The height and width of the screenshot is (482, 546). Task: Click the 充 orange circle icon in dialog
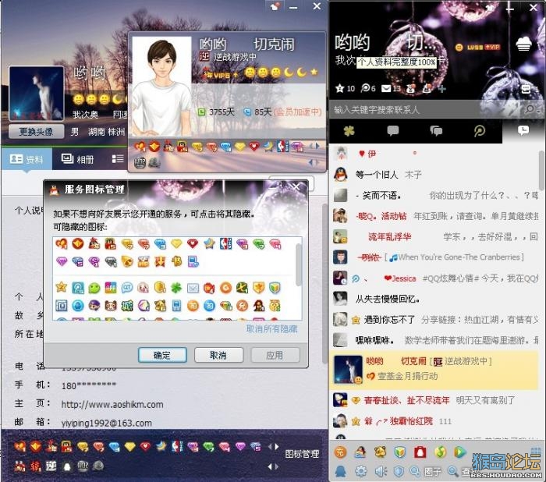click(242, 306)
